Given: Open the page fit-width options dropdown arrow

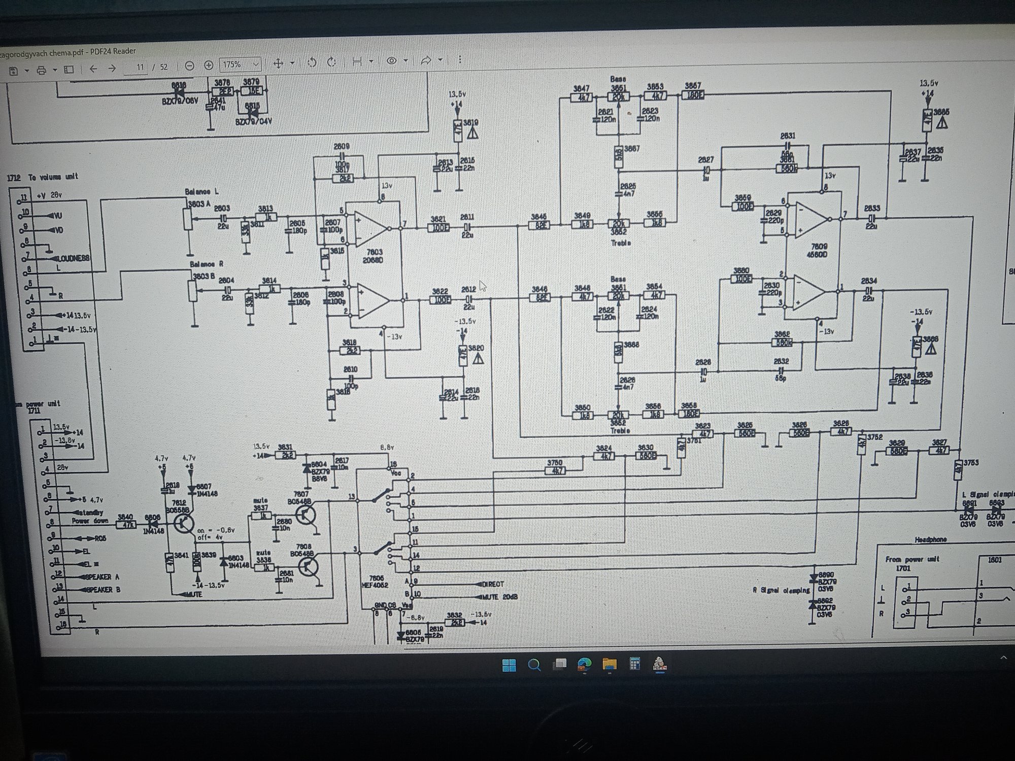Looking at the screenshot, I should click(371, 61).
